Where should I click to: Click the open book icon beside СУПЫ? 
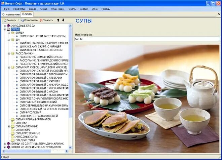coord(9,29)
